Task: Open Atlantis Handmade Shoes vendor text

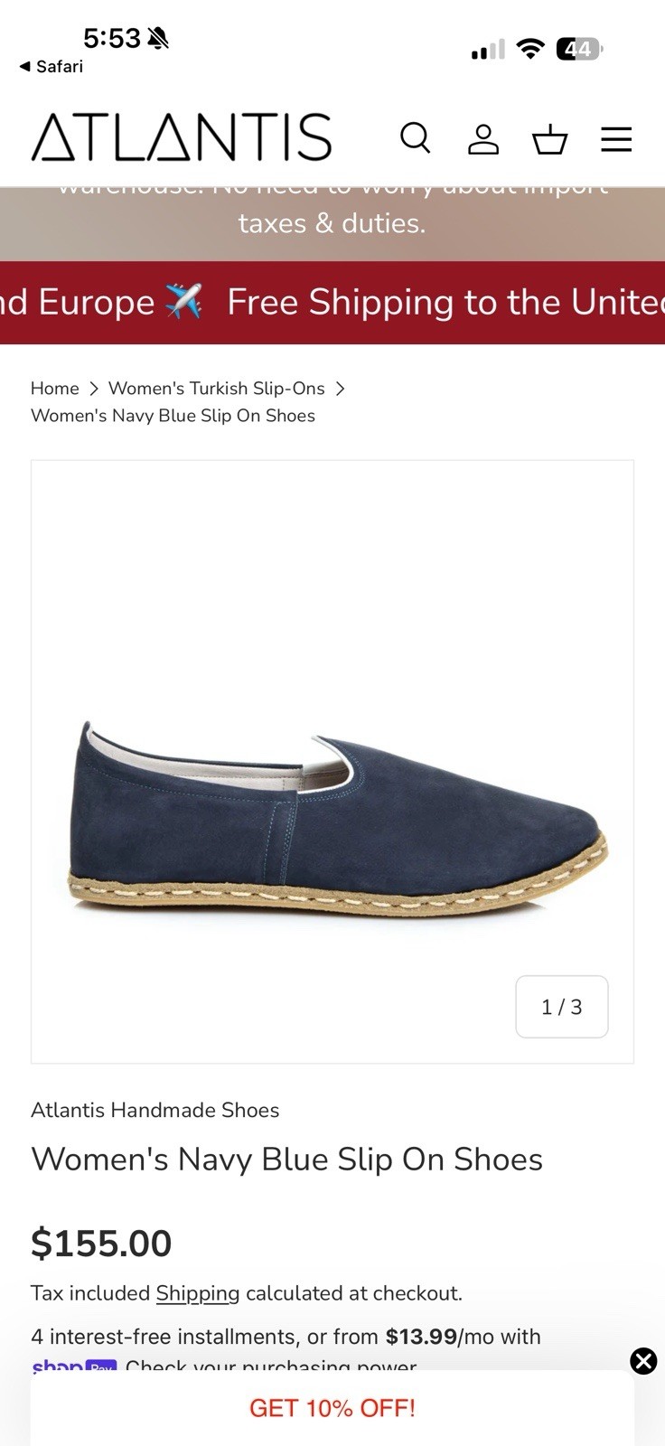Action: [155, 1110]
